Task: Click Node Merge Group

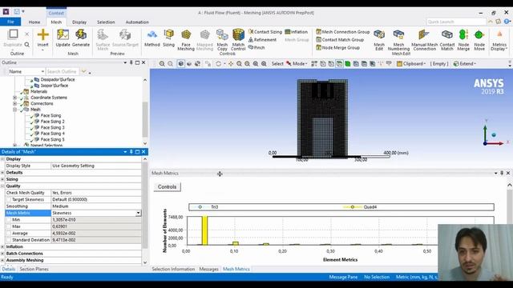Action: click(337, 47)
